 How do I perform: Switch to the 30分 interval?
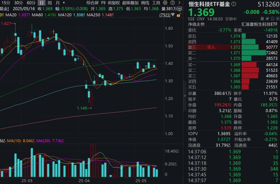(18, 3)
